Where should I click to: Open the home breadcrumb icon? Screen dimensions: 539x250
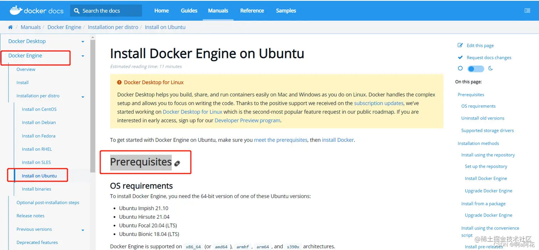[10, 27]
